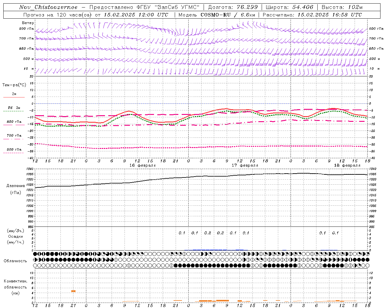Click the '10 м' wind level label at left
Screen dimensions: 385x308
point(29,69)
